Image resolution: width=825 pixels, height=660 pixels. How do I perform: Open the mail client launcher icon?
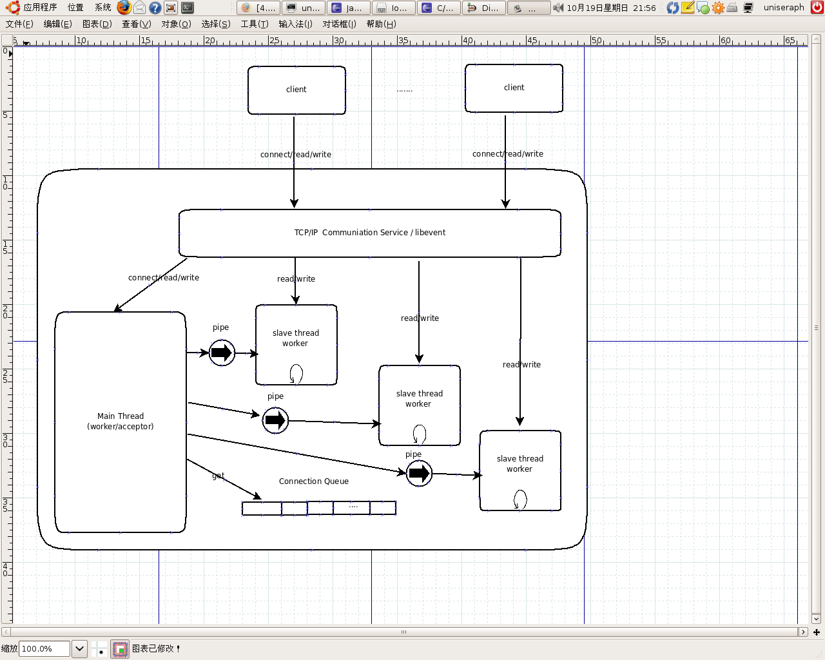pyautogui.click(x=139, y=8)
